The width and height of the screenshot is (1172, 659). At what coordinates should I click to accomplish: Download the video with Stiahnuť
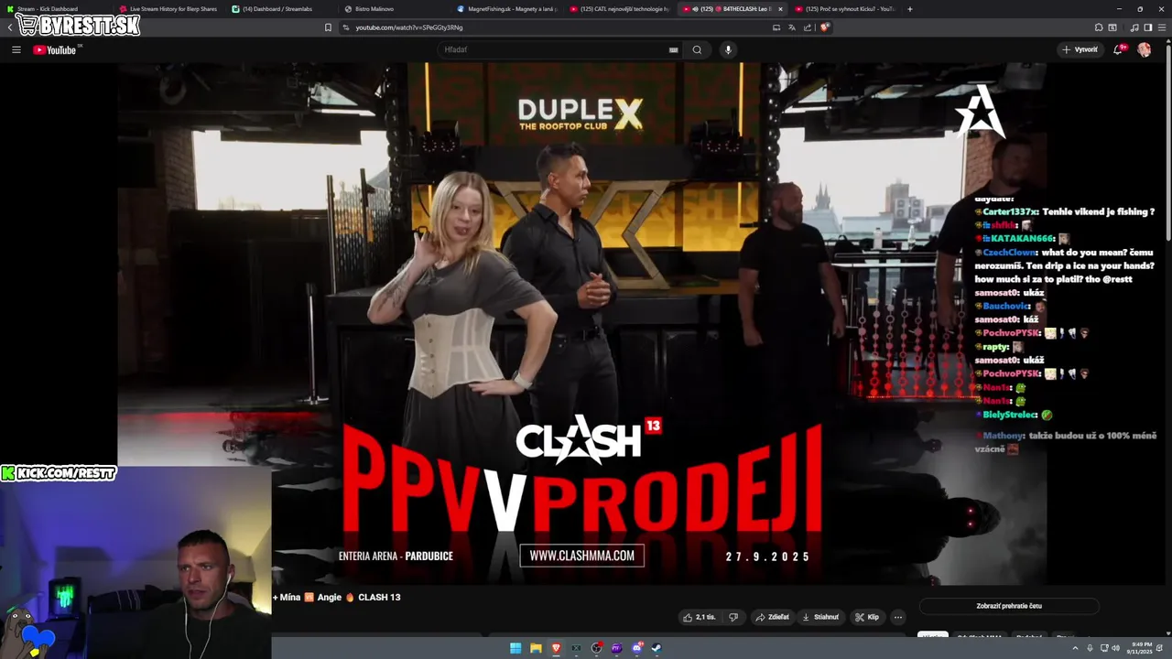point(820,617)
